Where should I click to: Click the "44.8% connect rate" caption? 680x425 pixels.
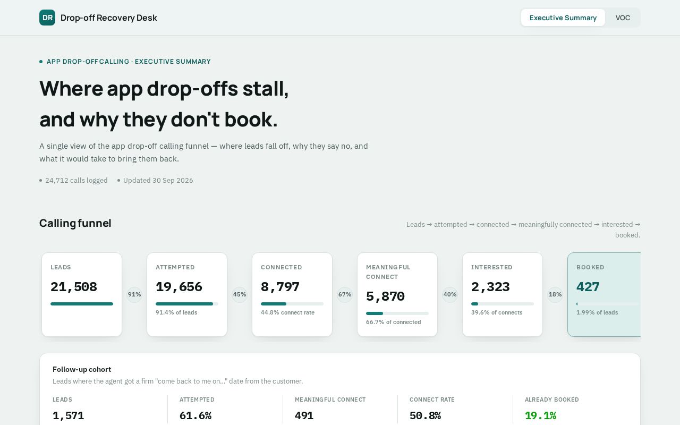pos(287,312)
